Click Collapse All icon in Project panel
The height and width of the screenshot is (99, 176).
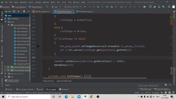click(x=18, y=11)
